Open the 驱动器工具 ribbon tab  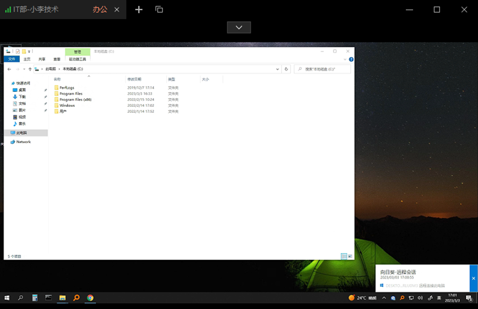click(78, 59)
